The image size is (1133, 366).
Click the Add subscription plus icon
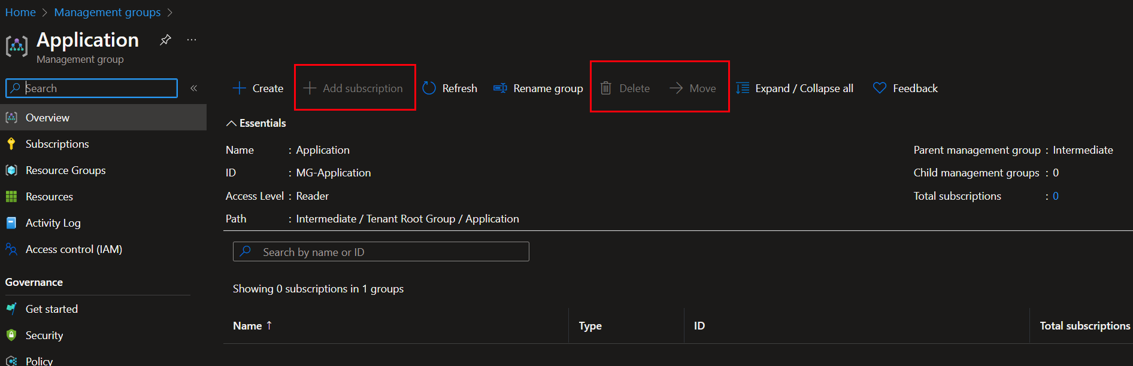pyautogui.click(x=310, y=88)
